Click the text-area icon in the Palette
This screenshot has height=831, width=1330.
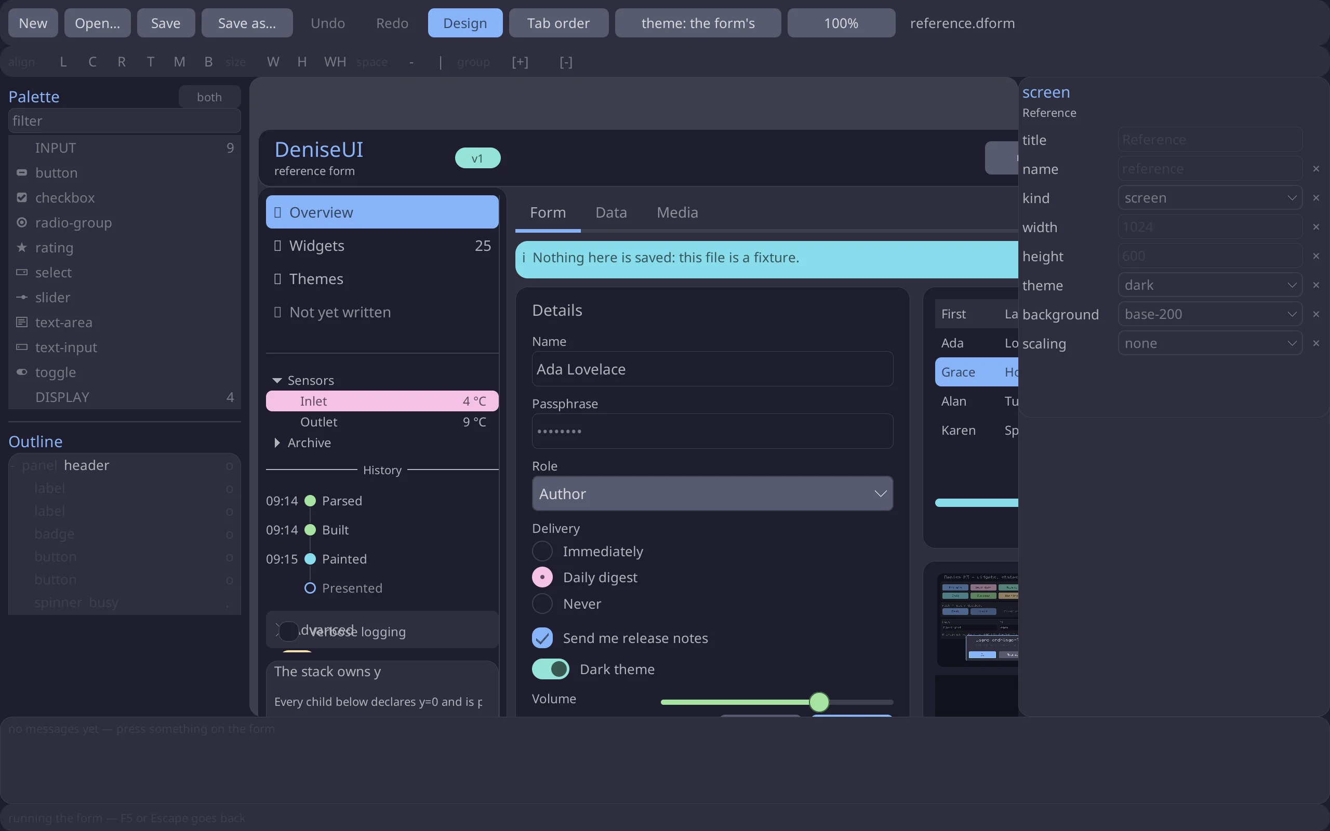[x=21, y=322]
